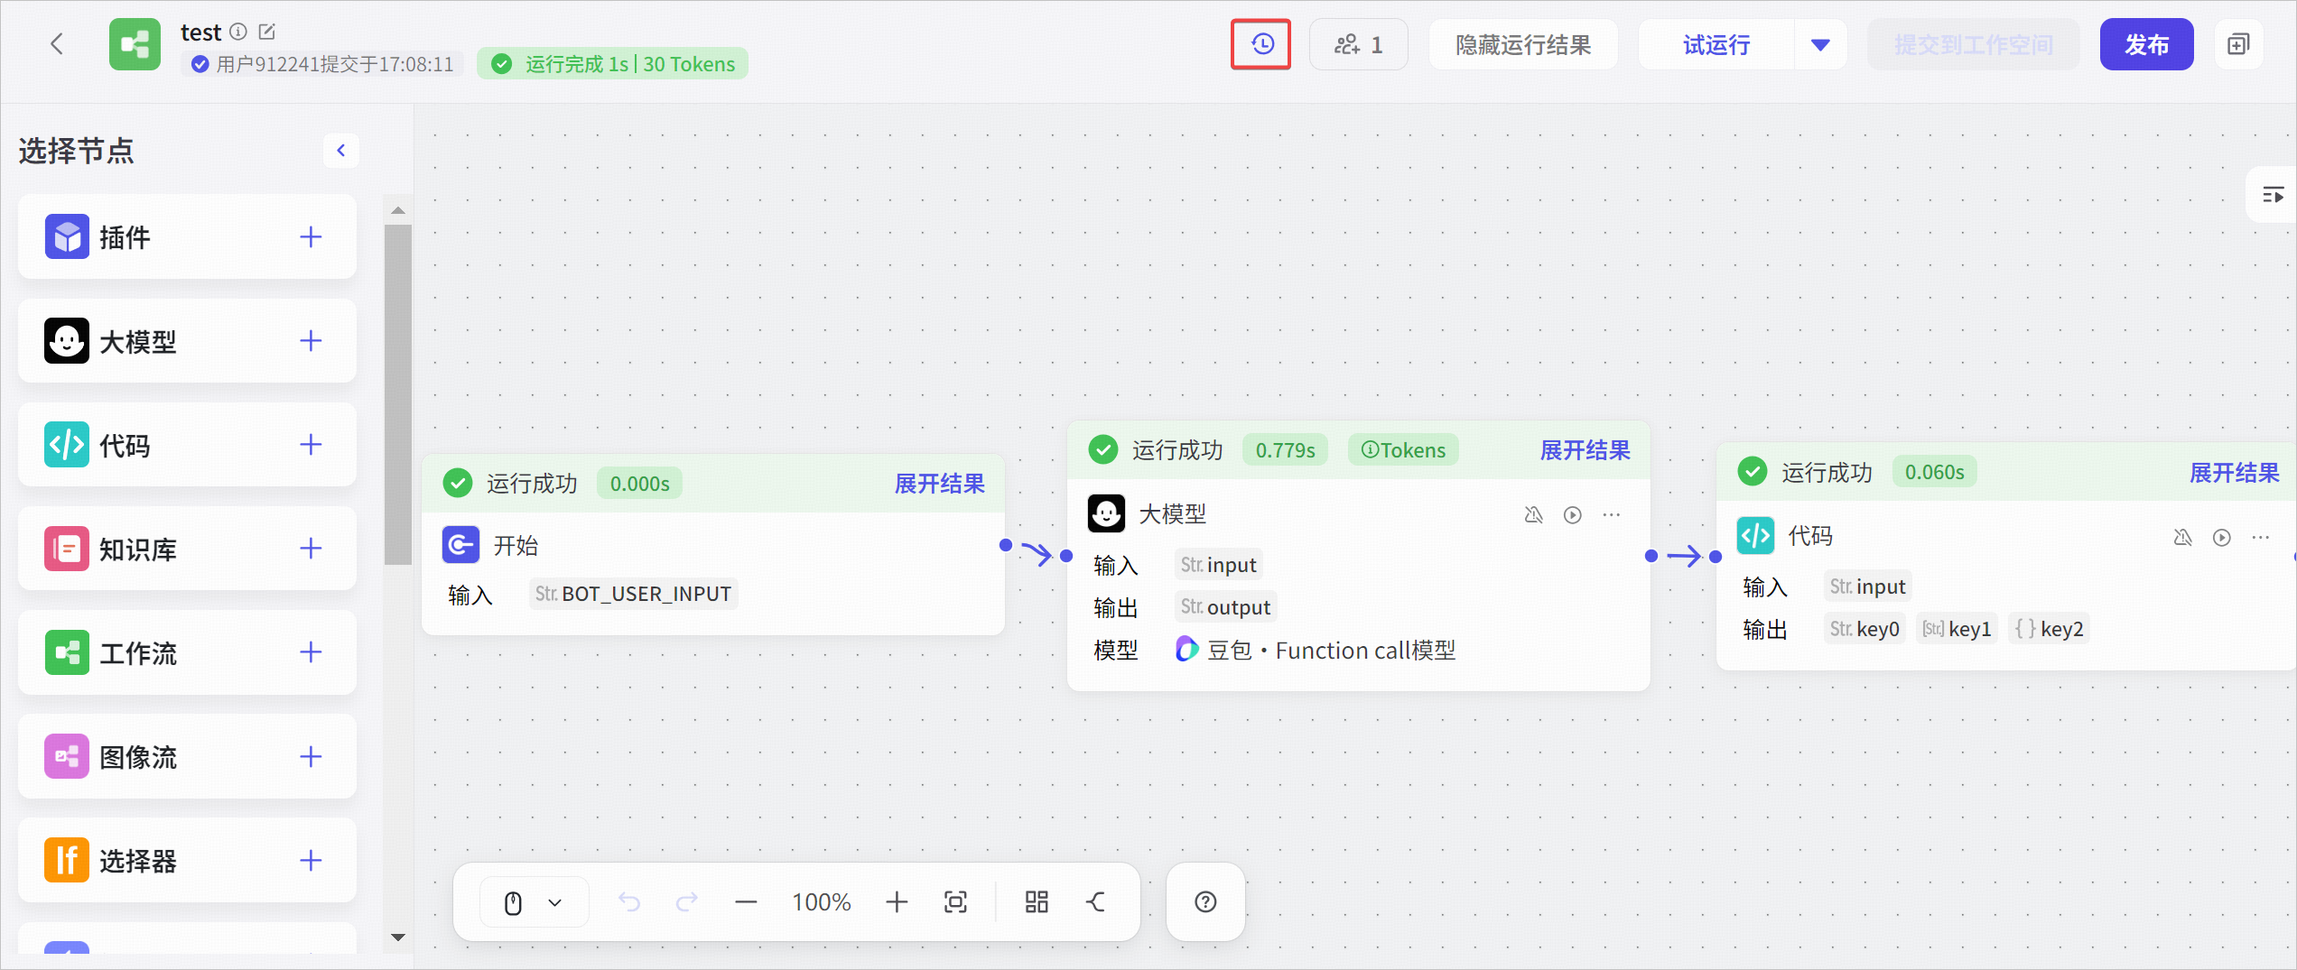Click the zoom in plus beside 100%

pyautogui.click(x=897, y=902)
